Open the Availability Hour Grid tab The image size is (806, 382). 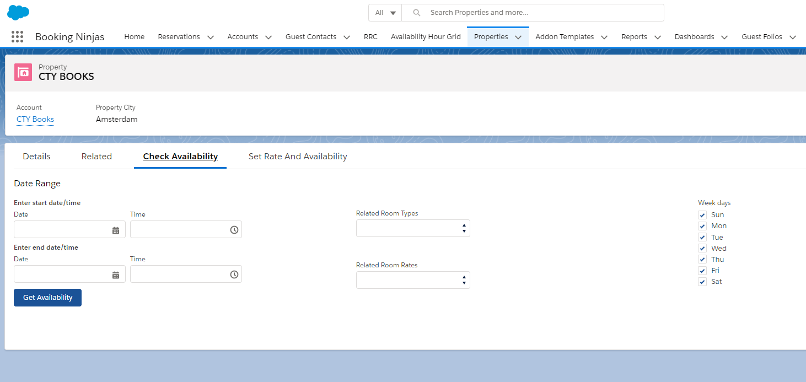(x=426, y=37)
